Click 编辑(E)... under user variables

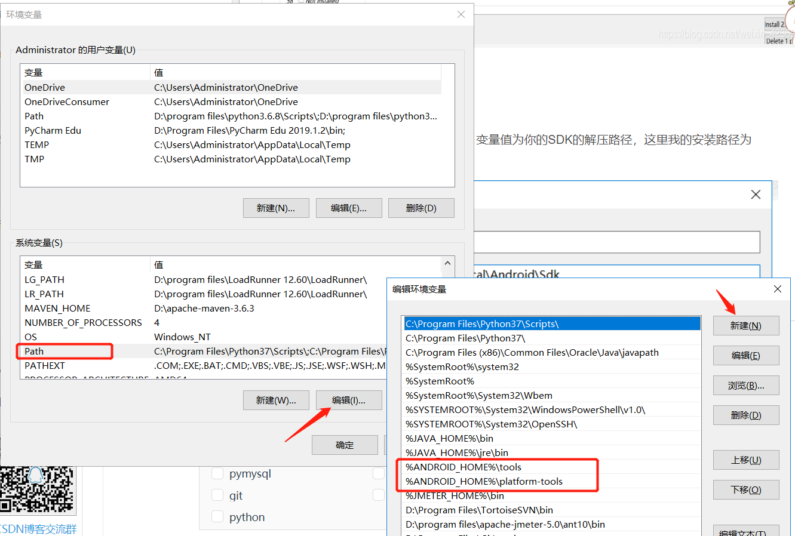click(349, 208)
